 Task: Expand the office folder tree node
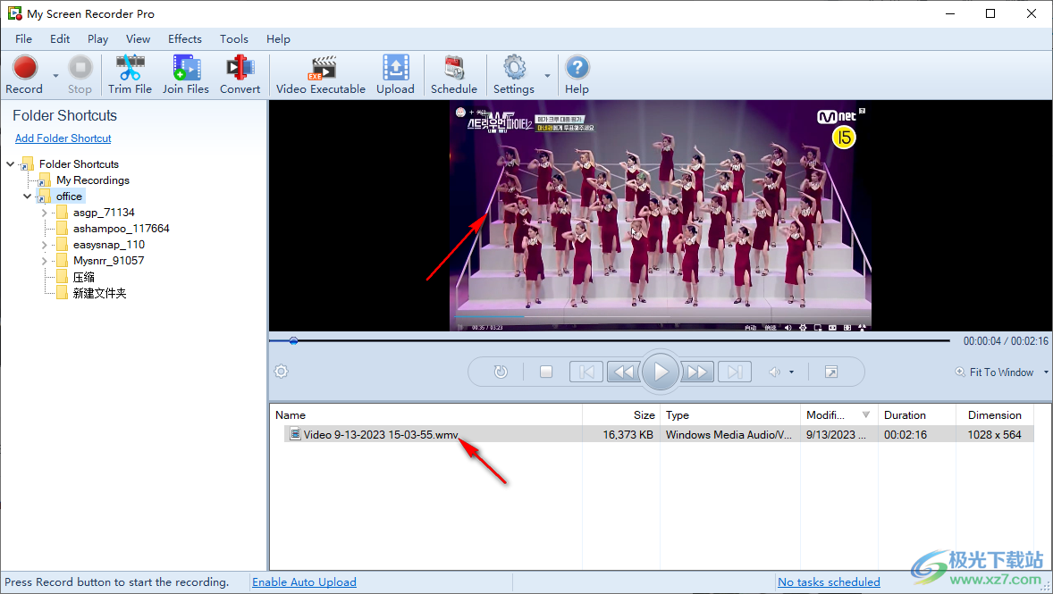[x=27, y=196]
